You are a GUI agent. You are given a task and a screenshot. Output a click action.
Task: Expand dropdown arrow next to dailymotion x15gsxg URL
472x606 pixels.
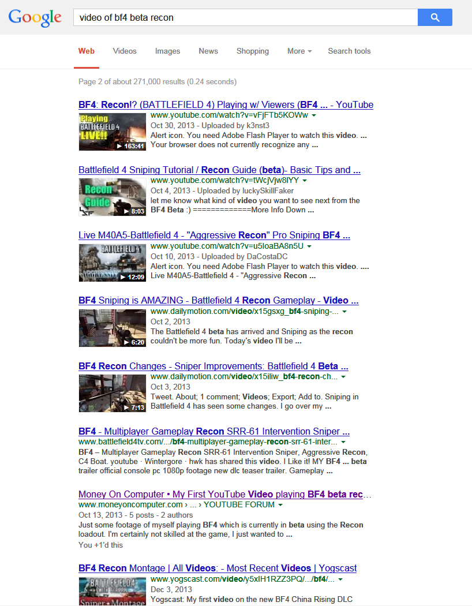click(344, 312)
